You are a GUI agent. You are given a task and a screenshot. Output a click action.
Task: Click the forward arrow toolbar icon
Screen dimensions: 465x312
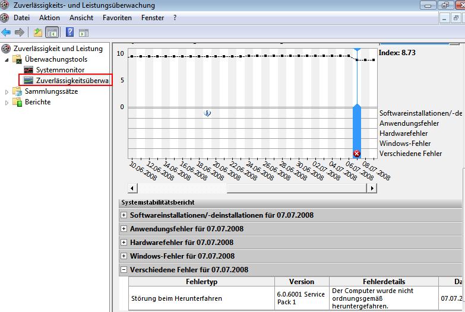click(x=19, y=32)
